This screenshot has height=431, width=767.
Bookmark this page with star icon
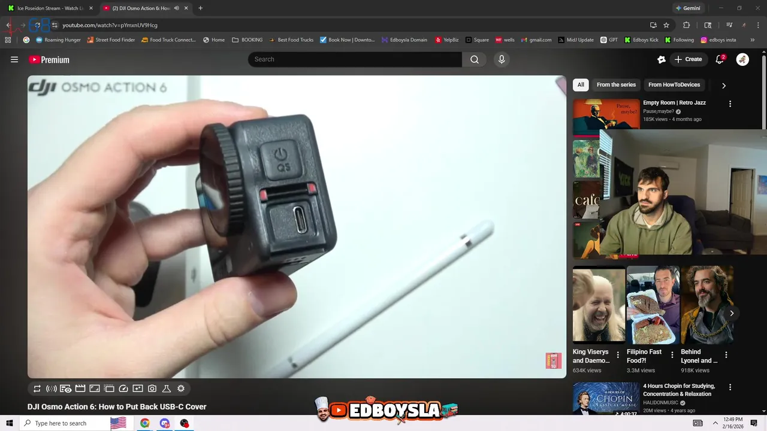[x=666, y=25]
